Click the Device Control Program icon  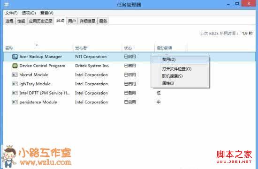click(15, 66)
